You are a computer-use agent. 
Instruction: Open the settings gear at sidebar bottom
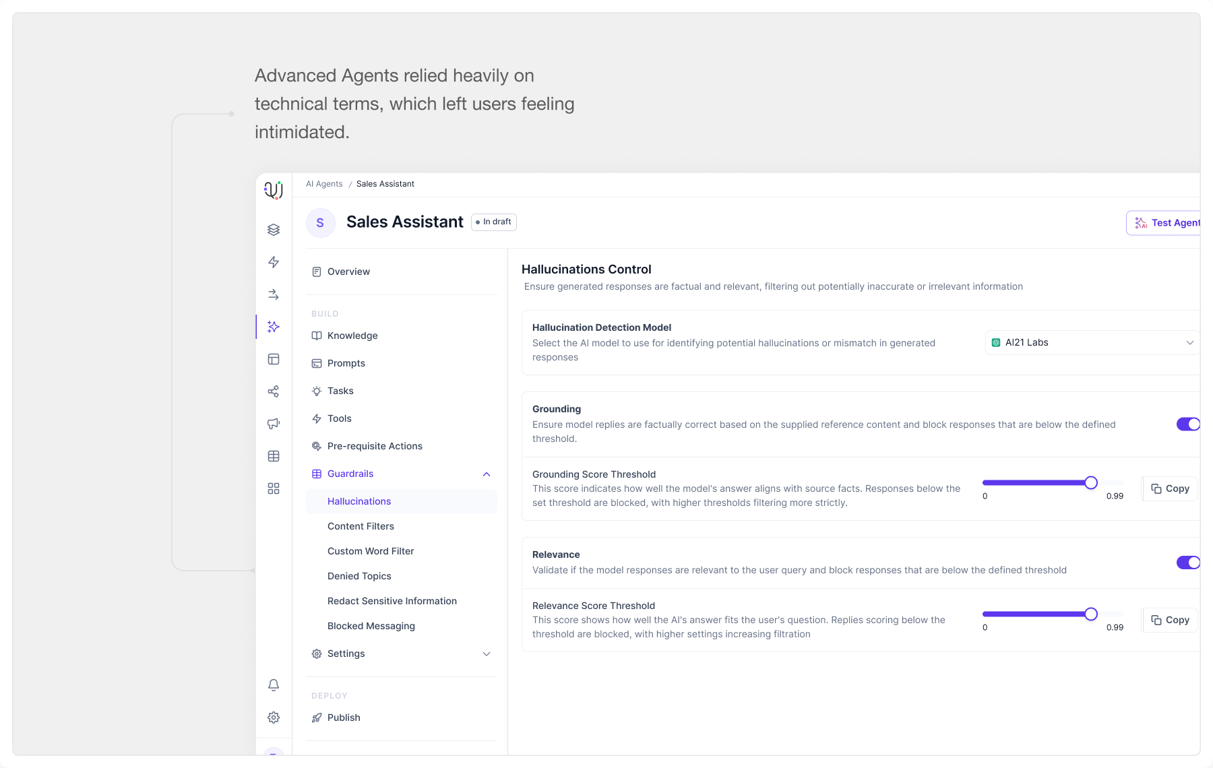[274, 717]
